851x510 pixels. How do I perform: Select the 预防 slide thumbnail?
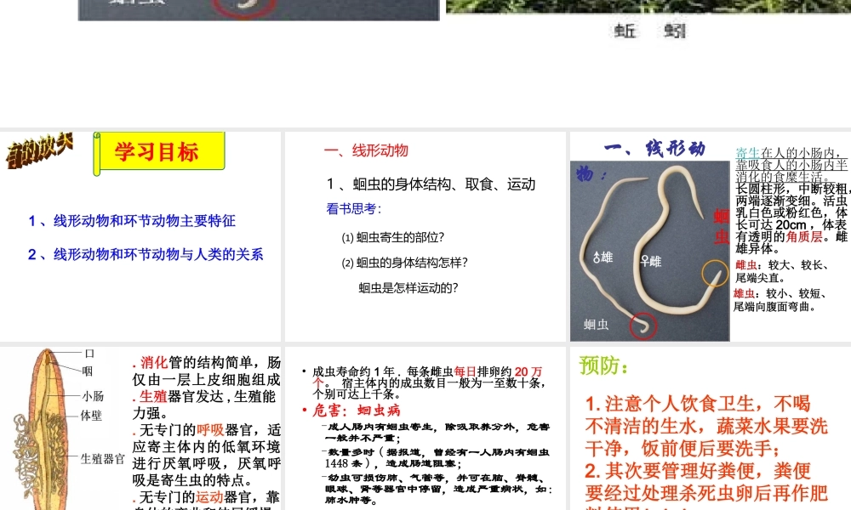(711, 428)
